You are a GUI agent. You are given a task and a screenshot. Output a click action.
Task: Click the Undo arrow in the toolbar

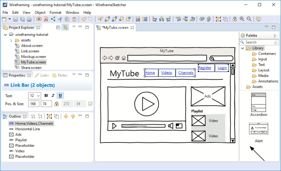[x=84, y=19]
